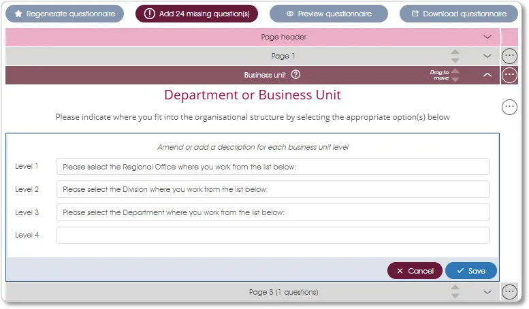Move Page 1 up arrow
Viewport: 529px width, 309px height.
455,52
